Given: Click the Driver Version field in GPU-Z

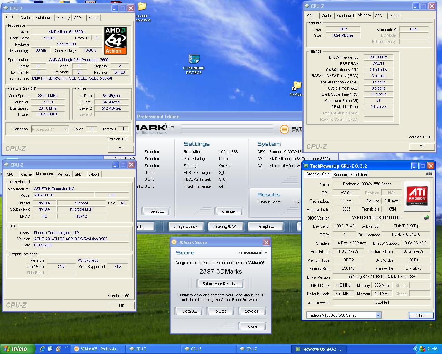Looking at the screenshot, I should [382, 277].
